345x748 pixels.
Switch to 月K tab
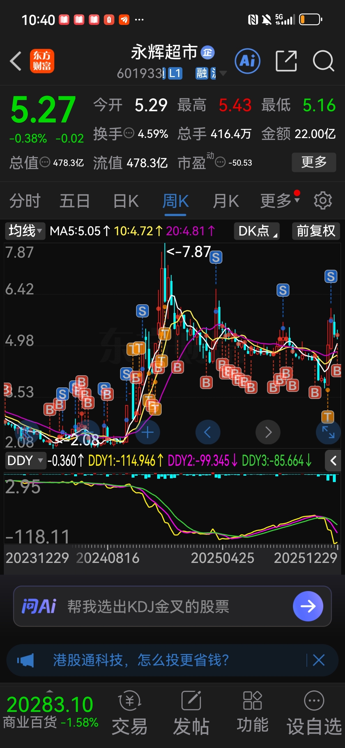pos(226,201)
